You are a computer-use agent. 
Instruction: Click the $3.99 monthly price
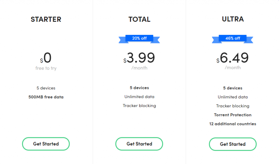(x=139, y=58)
